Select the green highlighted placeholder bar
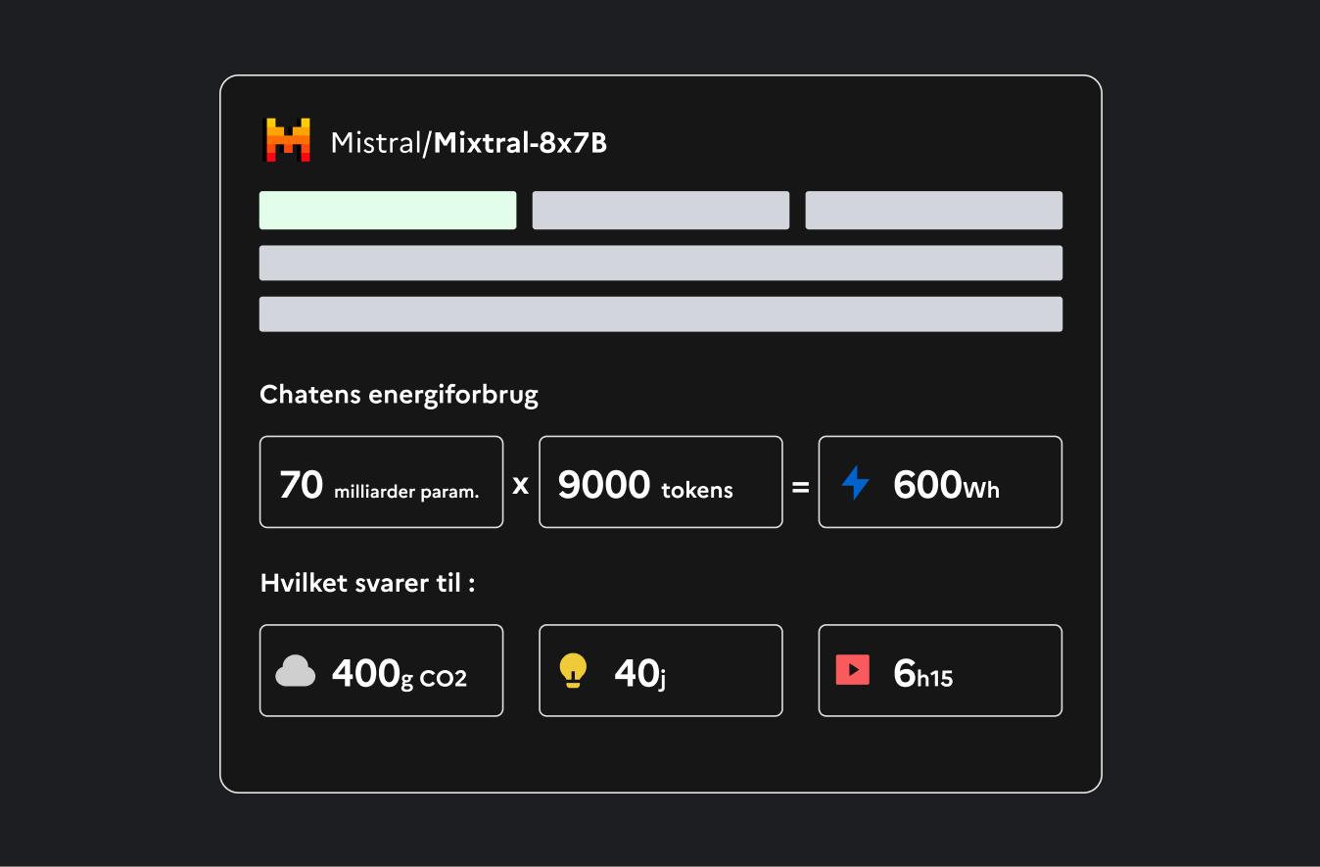Screen dimensions: 1320x867 pyautogui.click(x=388, y=211)
